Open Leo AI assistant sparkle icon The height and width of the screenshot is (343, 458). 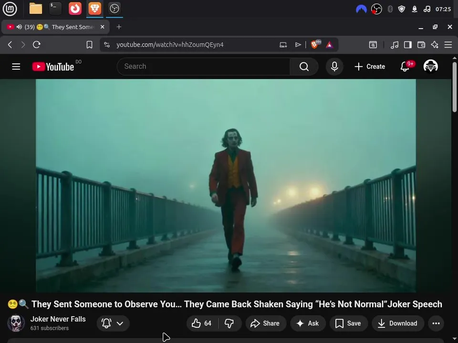coord(435,45)
